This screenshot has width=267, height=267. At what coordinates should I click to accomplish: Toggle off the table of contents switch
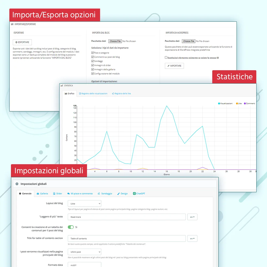click(70, 227)
